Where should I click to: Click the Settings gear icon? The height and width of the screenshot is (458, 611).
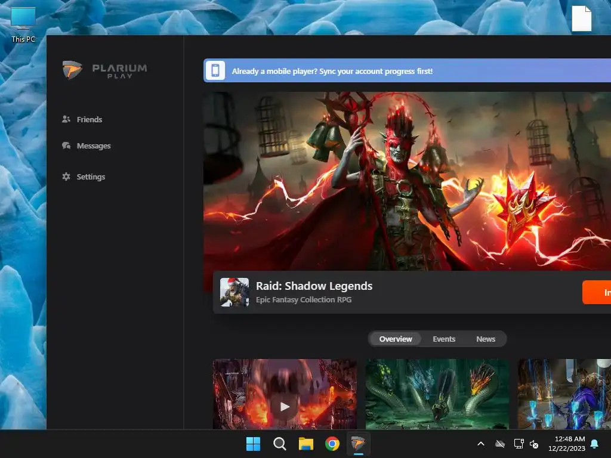tap(66, 177)
